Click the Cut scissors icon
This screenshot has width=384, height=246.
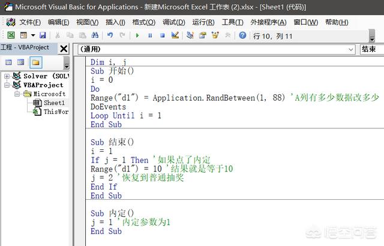click(x=58, y=35)
